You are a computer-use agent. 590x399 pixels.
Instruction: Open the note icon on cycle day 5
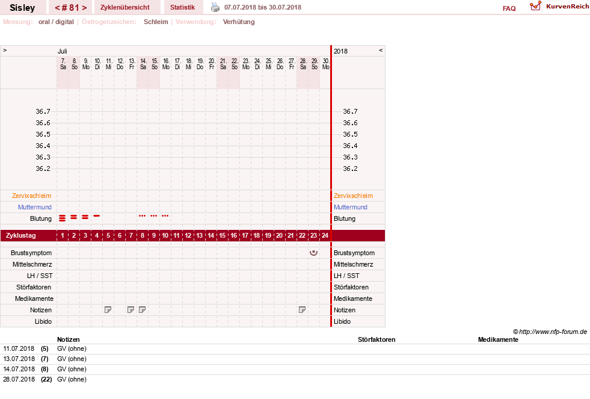(108, 310)
